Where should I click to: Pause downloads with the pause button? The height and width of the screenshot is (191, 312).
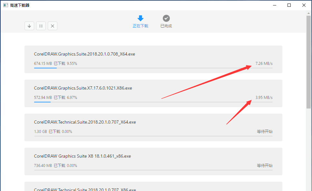[41, 26]
